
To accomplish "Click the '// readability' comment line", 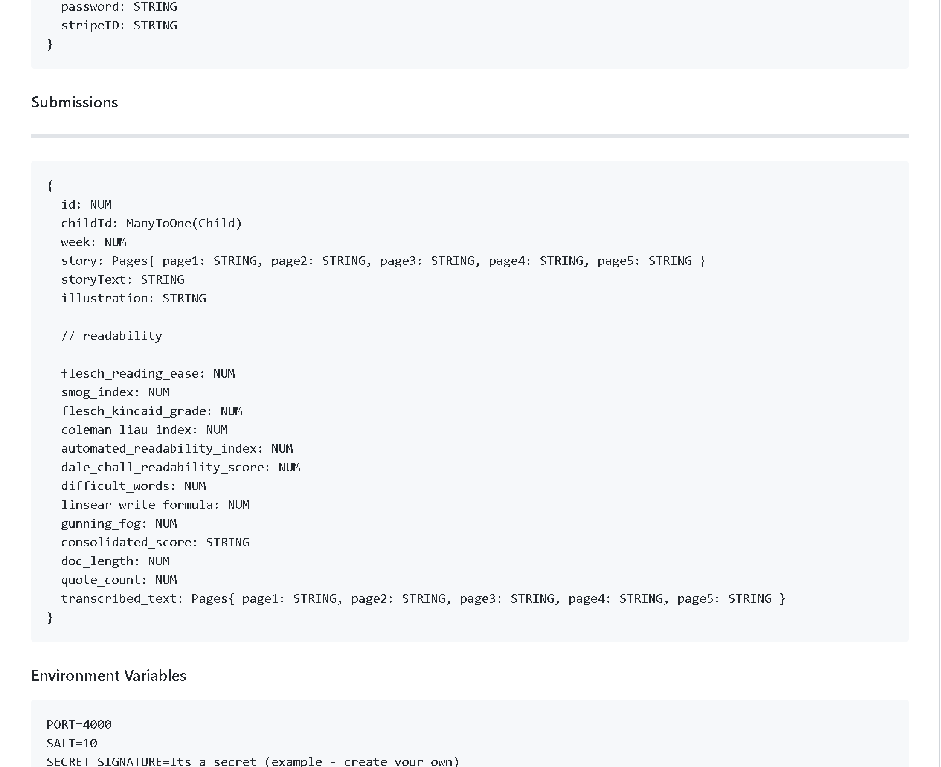I will click(111, 336).
